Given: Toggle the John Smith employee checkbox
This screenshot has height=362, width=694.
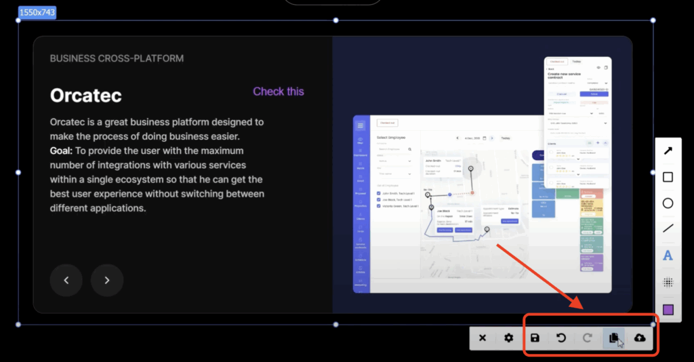Looking at the screenshot, I should point(378,192).
